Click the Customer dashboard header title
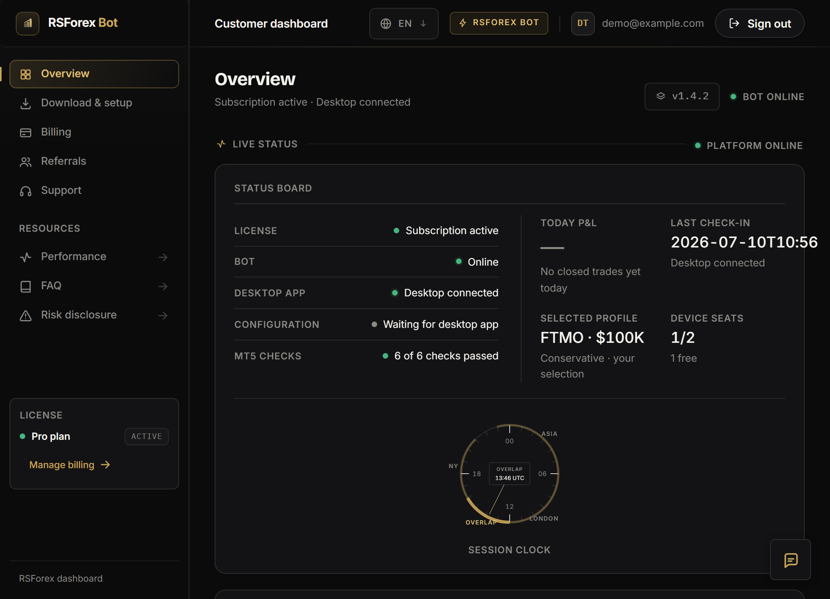The height and width of the screenshot is (599, 830). tap(271, 24)
